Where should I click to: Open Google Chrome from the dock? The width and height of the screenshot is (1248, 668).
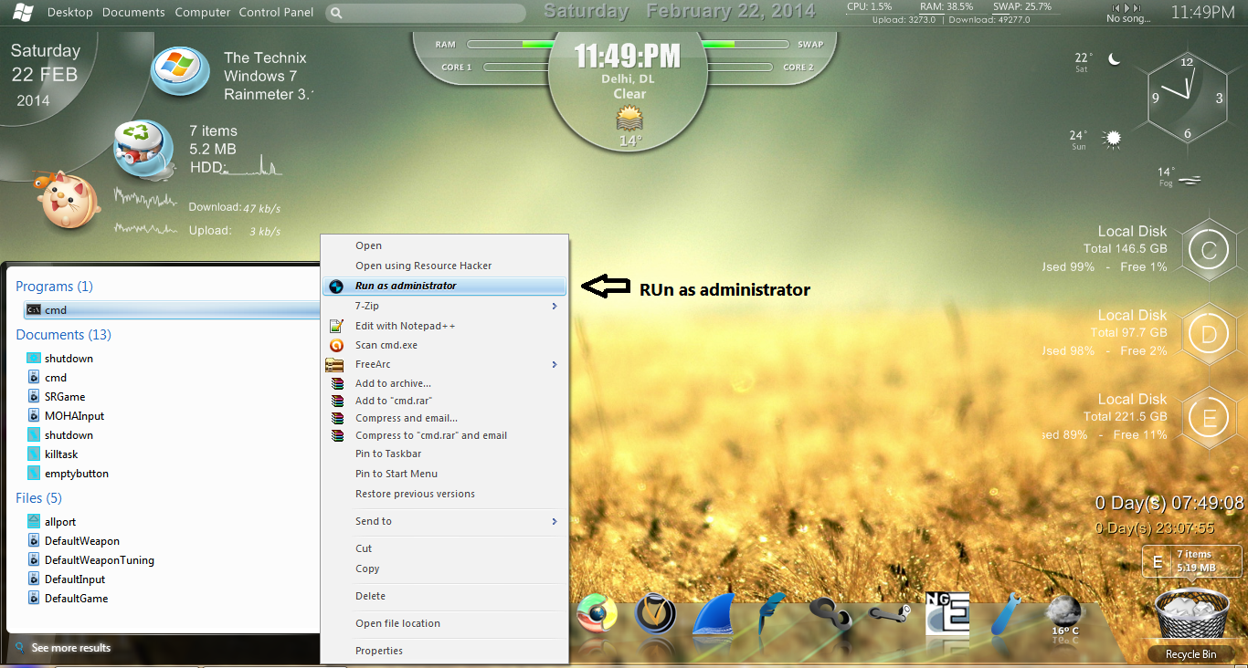coord(598,613)
